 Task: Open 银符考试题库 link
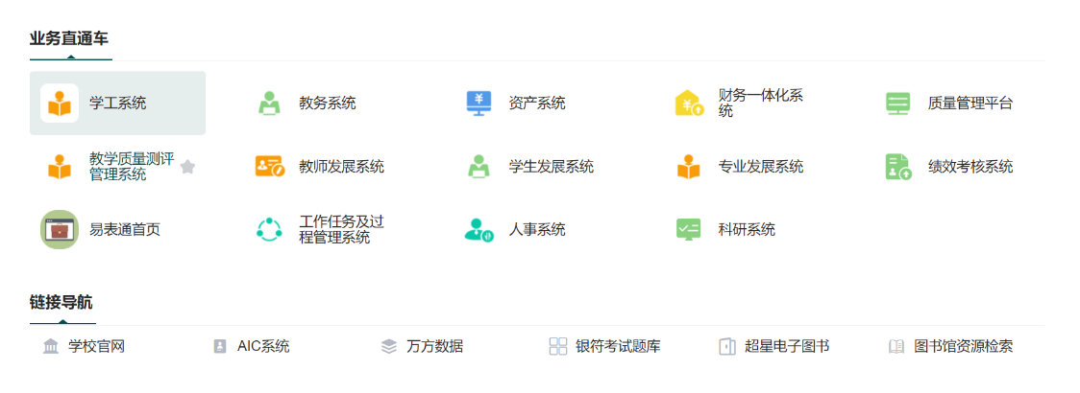(x=618, y=347)
